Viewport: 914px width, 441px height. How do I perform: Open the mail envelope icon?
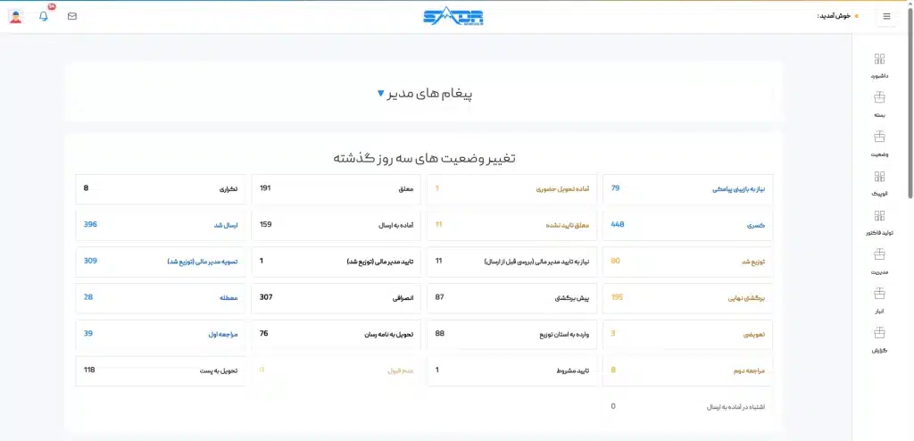pos(72,16)
